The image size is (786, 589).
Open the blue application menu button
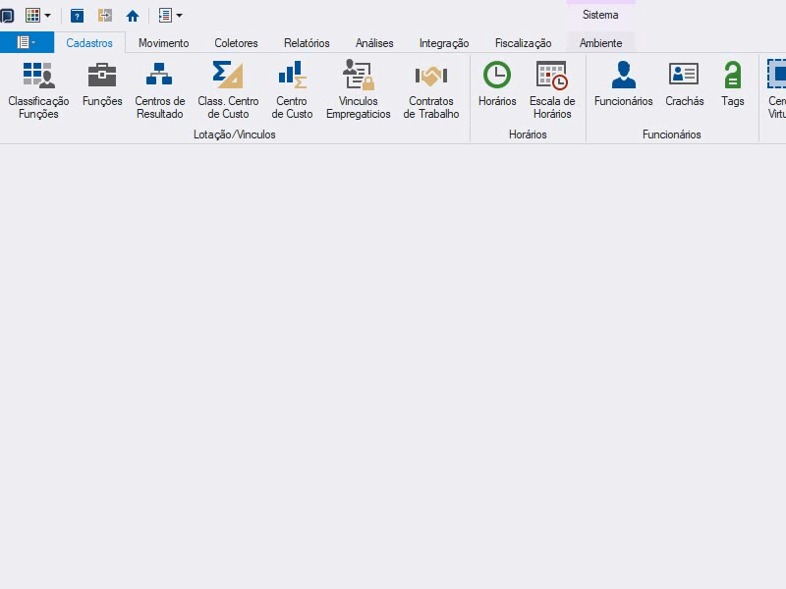(x=27, y=42)
